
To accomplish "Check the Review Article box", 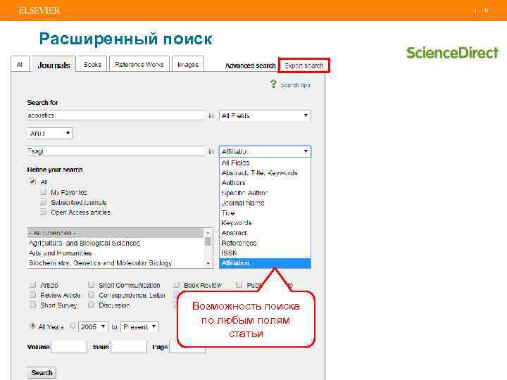I will point(32,295).
